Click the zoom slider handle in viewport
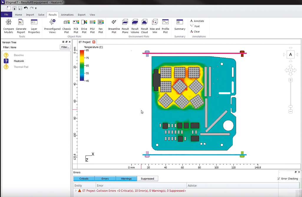 click(x=291, y=106)
